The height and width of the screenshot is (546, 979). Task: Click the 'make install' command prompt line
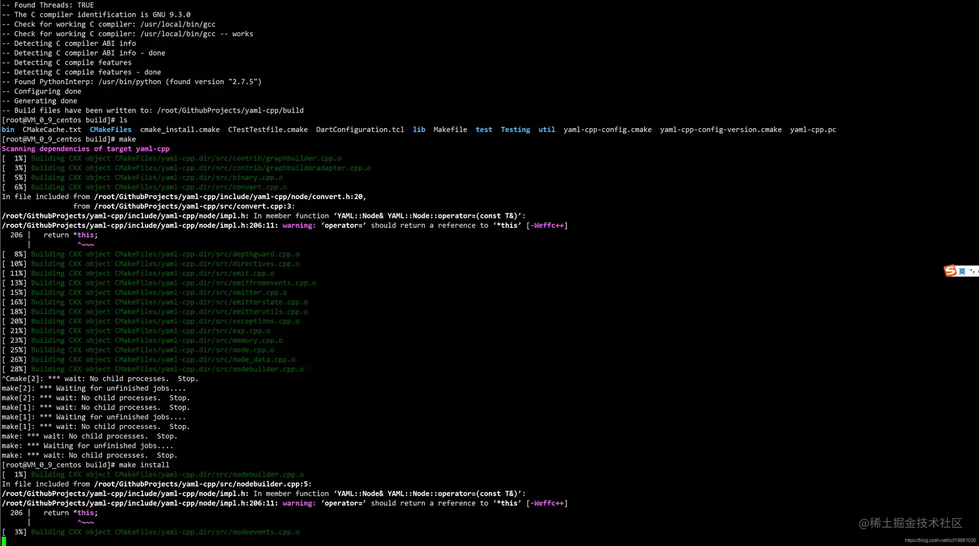tap(85, 465)
